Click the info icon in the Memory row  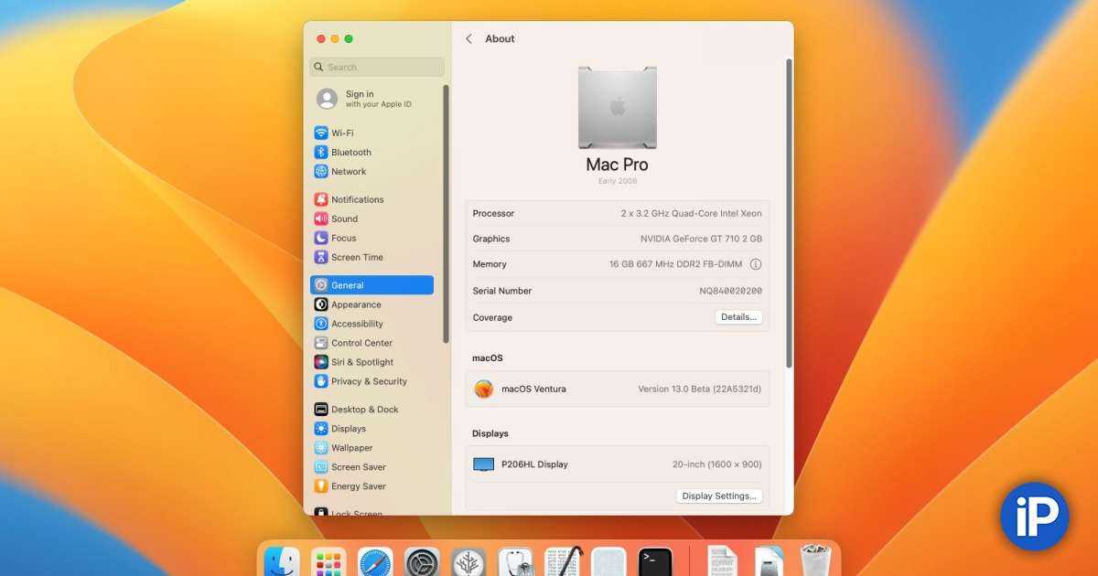[756, 264]
